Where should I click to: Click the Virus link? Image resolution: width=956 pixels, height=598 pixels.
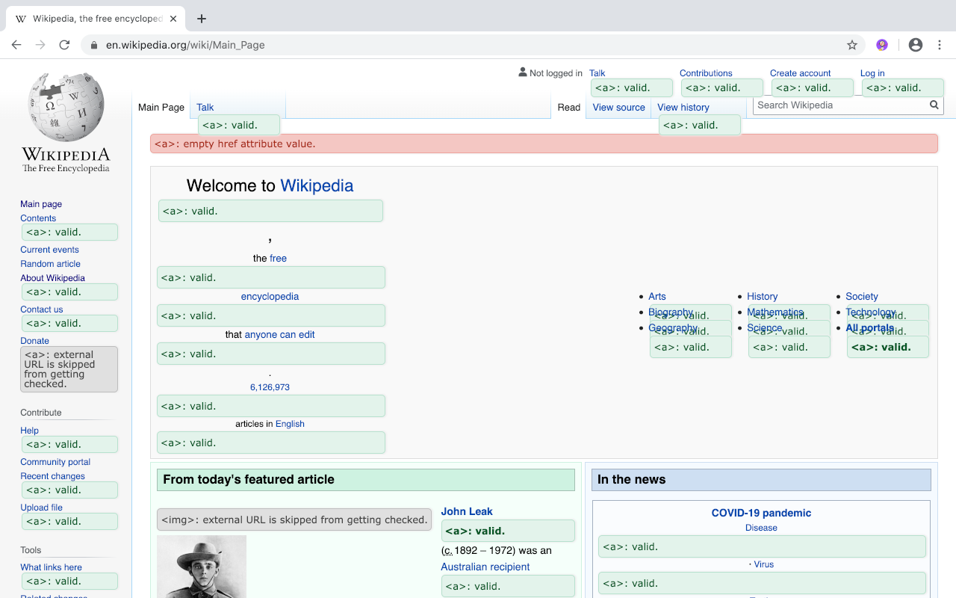click(764, 564)
